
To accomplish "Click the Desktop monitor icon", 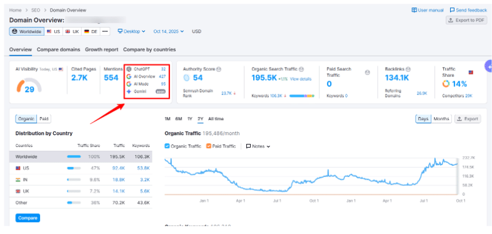I will point(120,31).
